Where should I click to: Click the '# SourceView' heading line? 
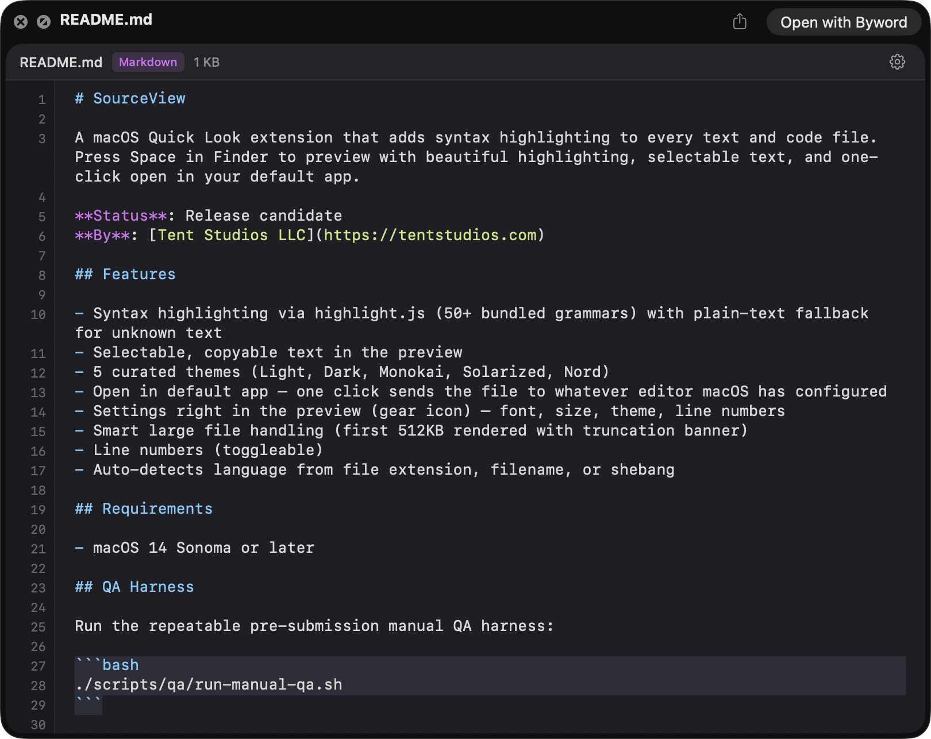tap(130, 98)
